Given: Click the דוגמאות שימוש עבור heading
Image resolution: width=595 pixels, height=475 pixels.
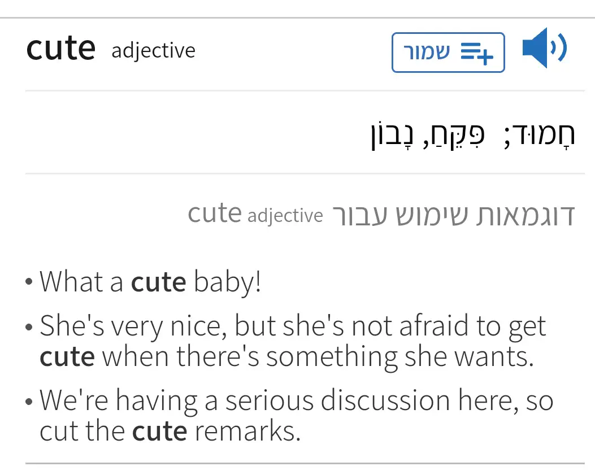Looking at the screenshot, I should click(453, 215).
